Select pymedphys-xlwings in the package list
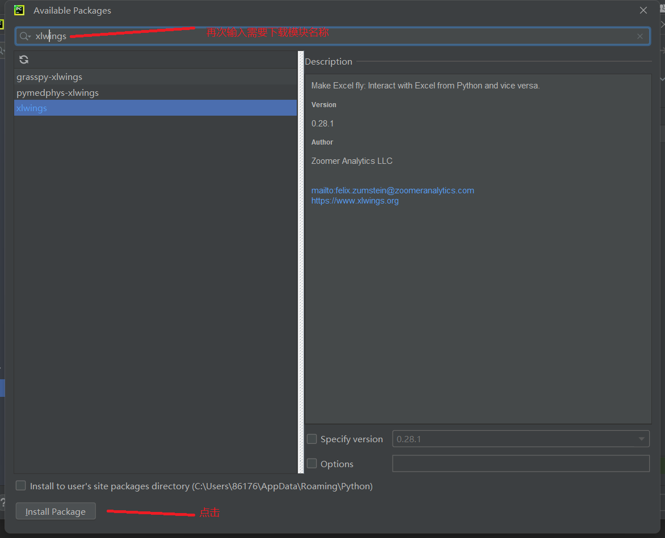 click(x=155, y=92)
